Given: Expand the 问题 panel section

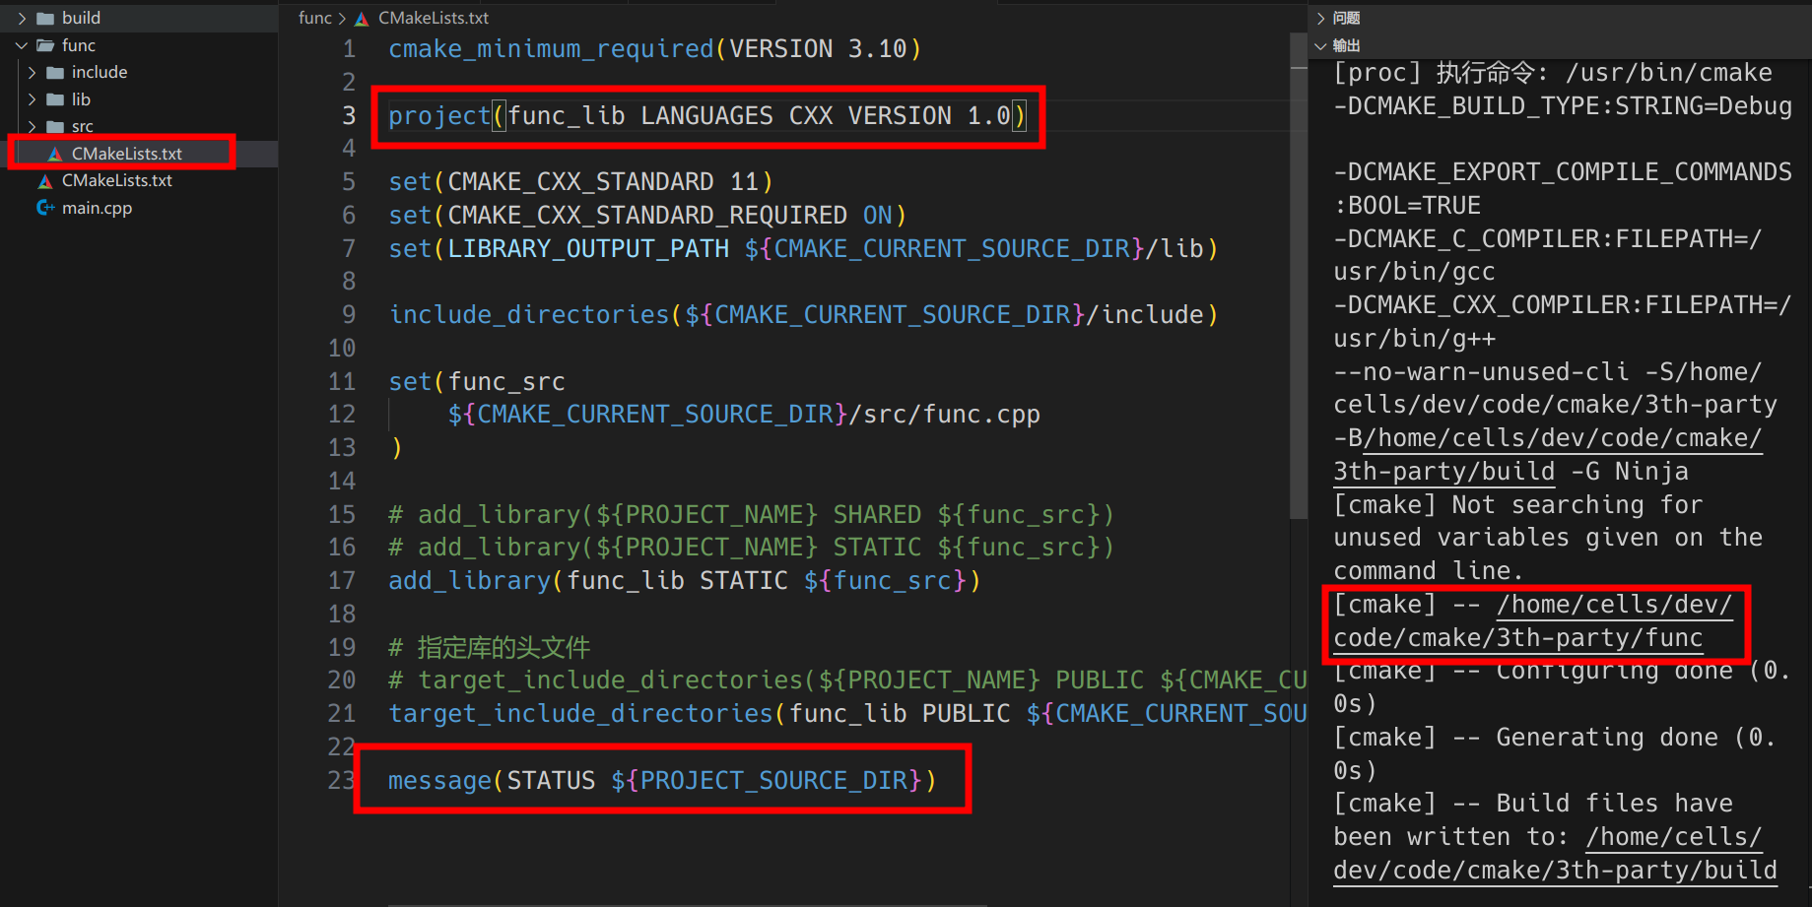Looking at the screenshot, I should pyautogui.click(x=1321, y=18).
